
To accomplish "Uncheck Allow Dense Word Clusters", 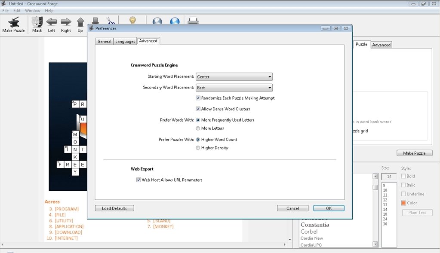I will 198,109.
